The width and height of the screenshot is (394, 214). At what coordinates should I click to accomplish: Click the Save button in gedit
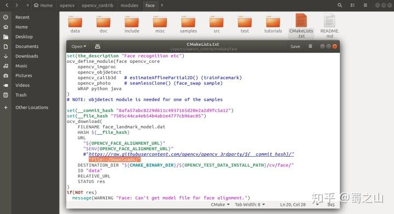coord(295,46)
